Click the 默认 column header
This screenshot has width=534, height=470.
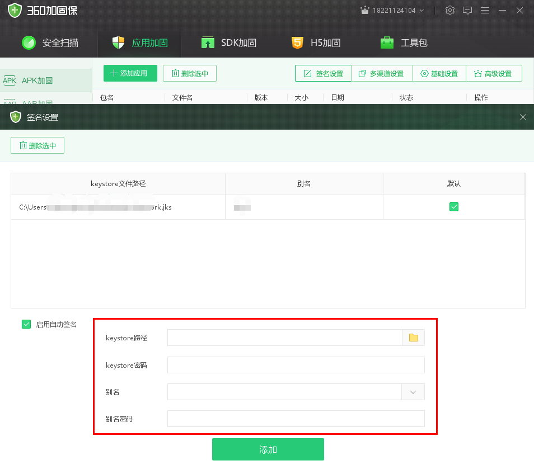point(454,184)
